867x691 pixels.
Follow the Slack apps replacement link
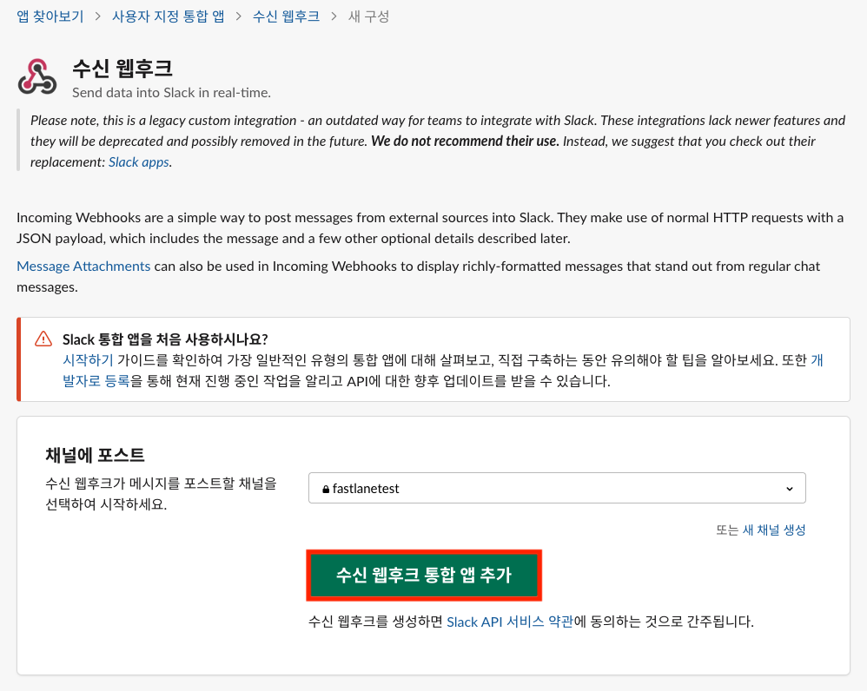tap(139, 162)
